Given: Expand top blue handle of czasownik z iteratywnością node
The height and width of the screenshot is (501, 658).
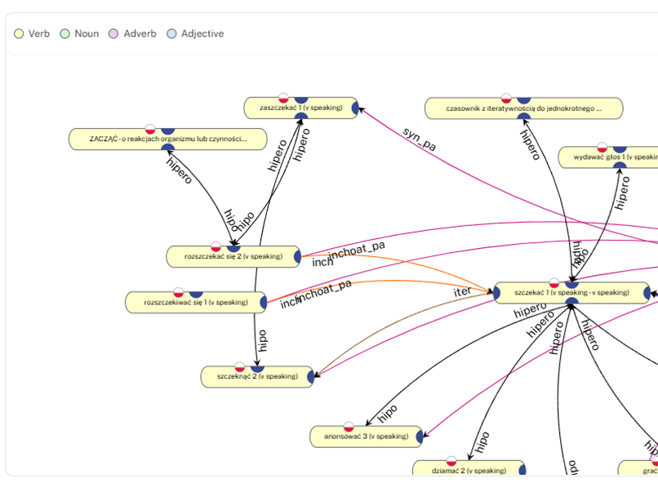Looking at the screenshot, I should pos(523,100).
